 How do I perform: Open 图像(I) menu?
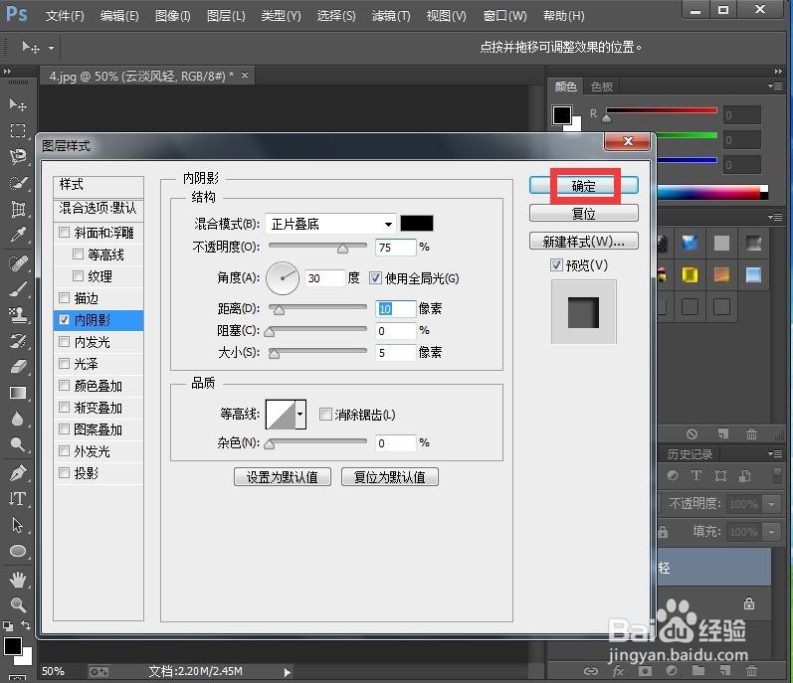coord(172,16)
